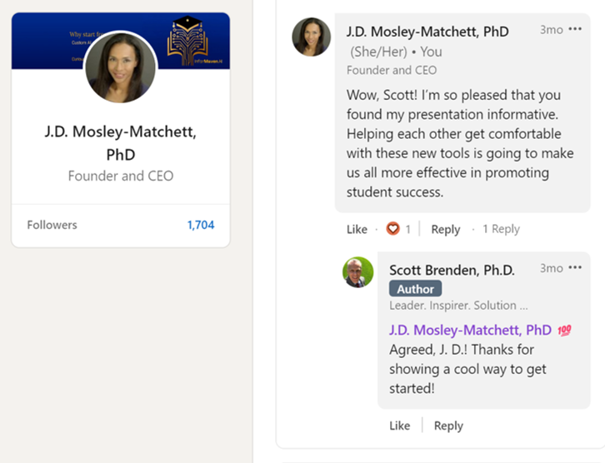The width and height of the screenshot is (605, 463).
Task: Click the Scott Brenden, Ph.D. author name
Action: click(452, 270)
